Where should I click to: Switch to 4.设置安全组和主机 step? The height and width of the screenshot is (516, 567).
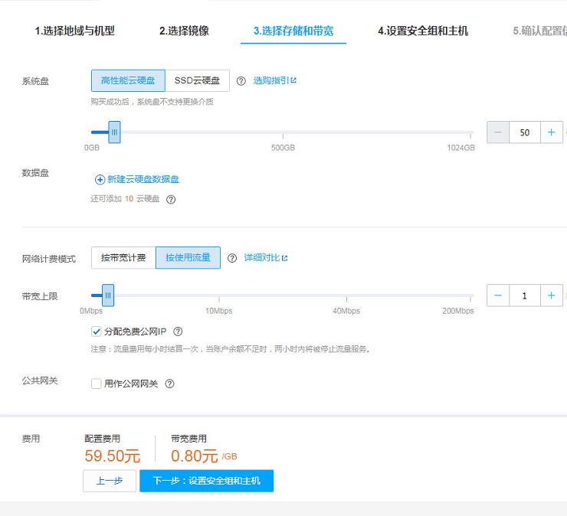tap(422, 31)
